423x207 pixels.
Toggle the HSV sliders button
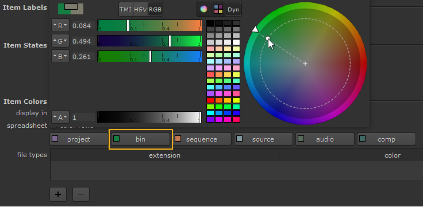click(x=141, y=9)
